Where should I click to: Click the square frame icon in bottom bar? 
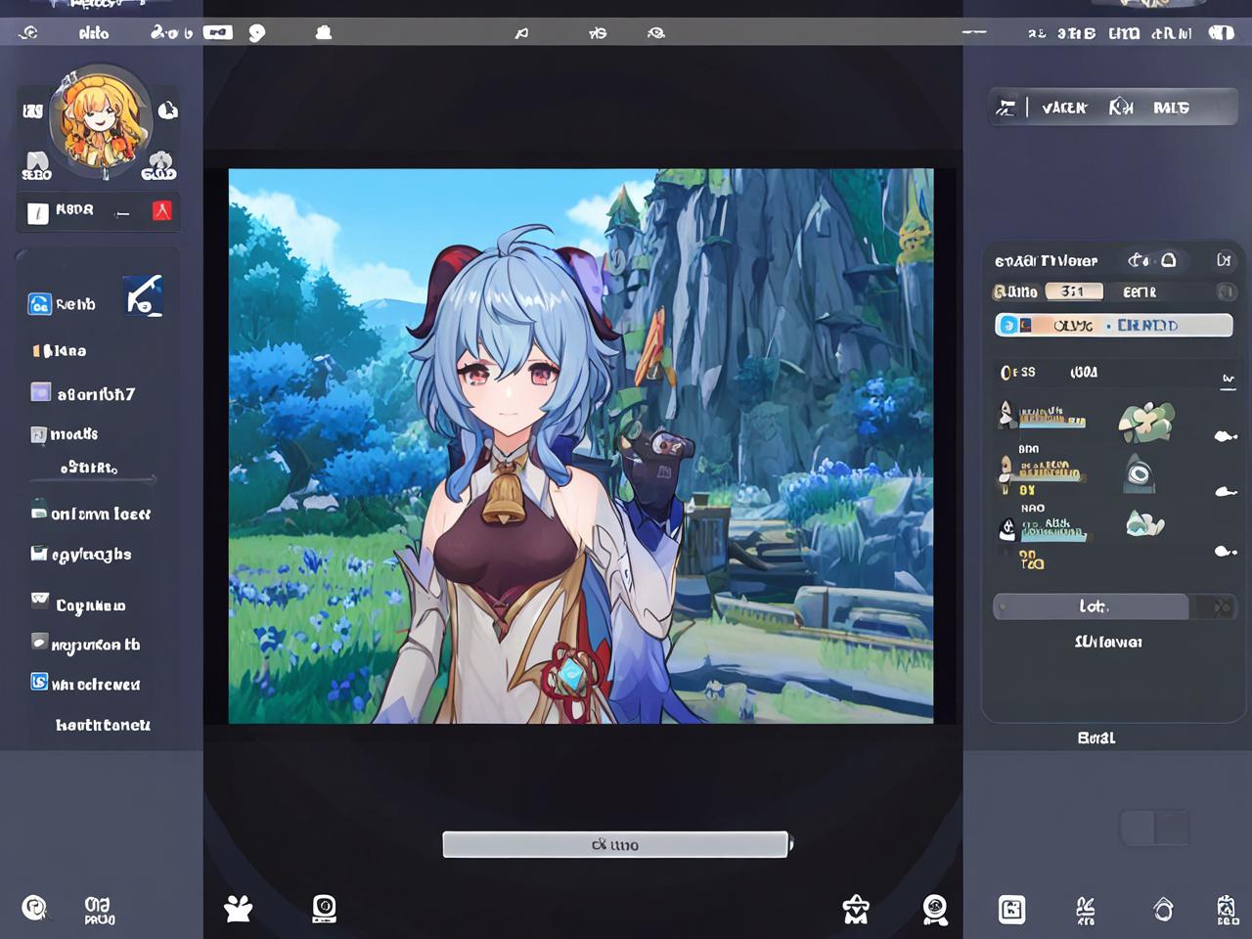point(1011,910)
